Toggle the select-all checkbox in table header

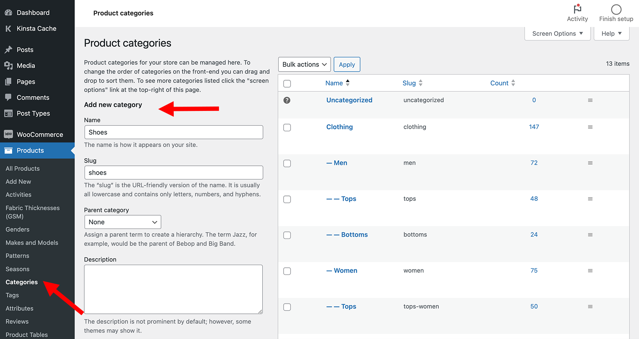pos(287,84)
